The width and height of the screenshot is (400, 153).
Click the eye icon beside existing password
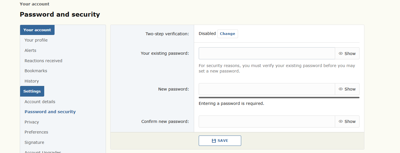click(341, 54)
